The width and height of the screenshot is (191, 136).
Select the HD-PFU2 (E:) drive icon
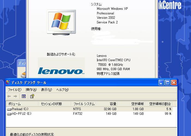pos(9,114)
